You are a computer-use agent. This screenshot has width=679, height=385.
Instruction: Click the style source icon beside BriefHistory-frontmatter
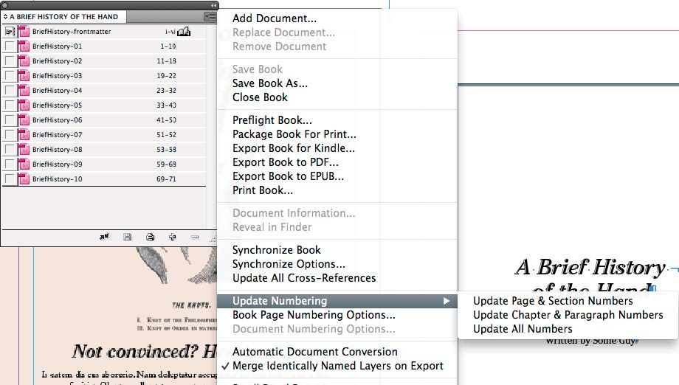pos(9,32)
